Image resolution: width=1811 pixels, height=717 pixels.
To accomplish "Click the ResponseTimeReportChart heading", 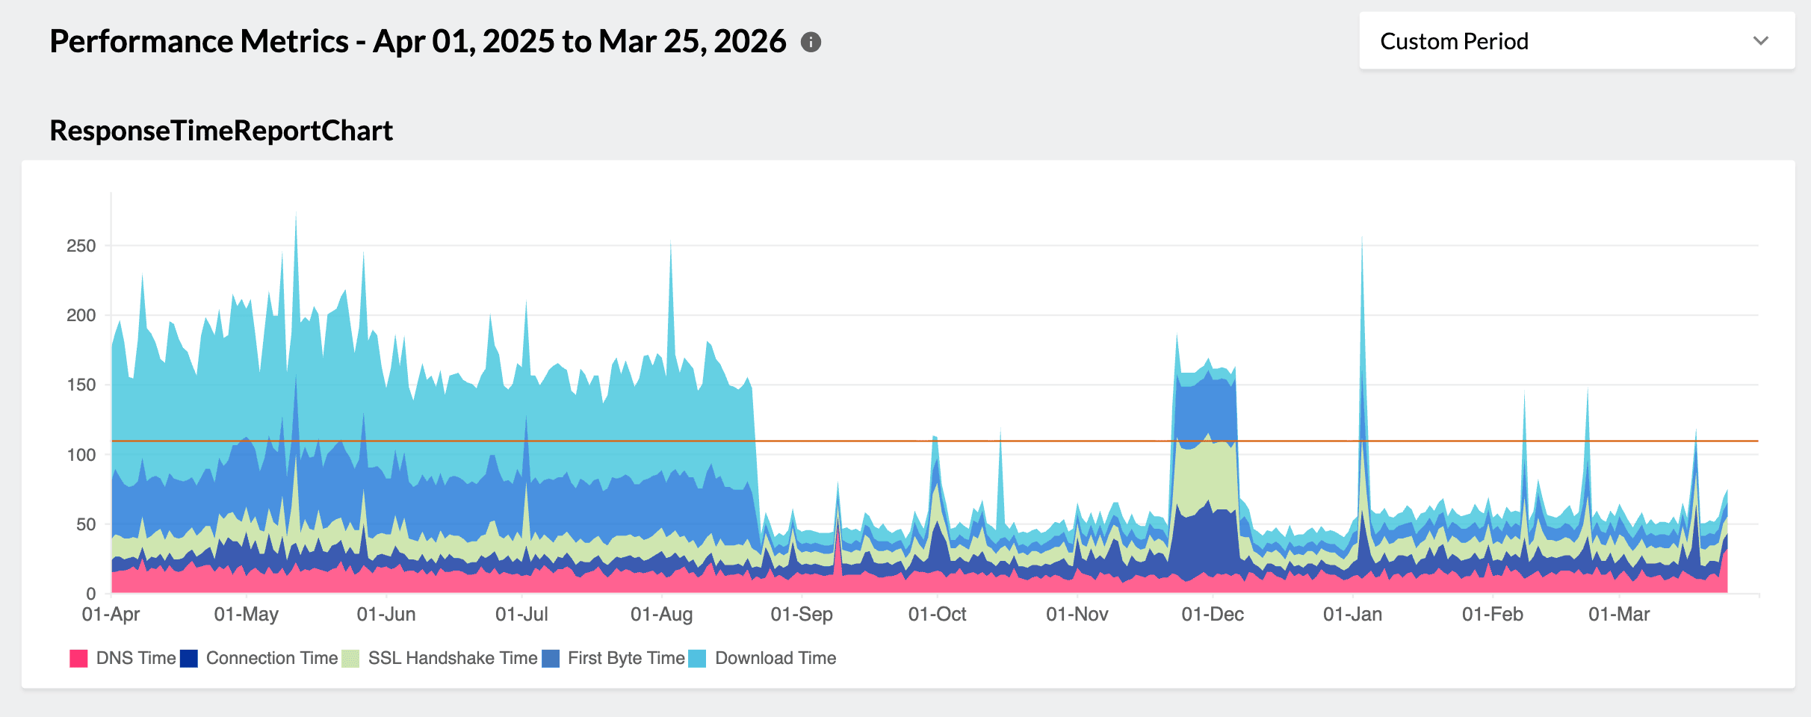I will pos(221,131).
